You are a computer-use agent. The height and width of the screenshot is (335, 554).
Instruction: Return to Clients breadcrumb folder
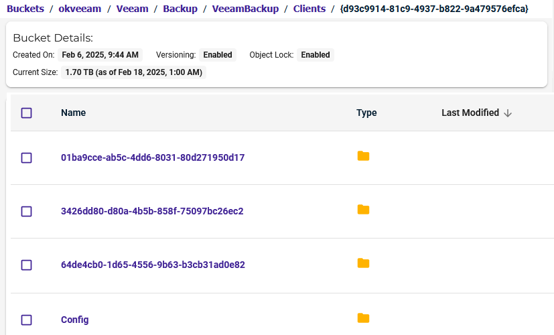click(x=309, y=9)
